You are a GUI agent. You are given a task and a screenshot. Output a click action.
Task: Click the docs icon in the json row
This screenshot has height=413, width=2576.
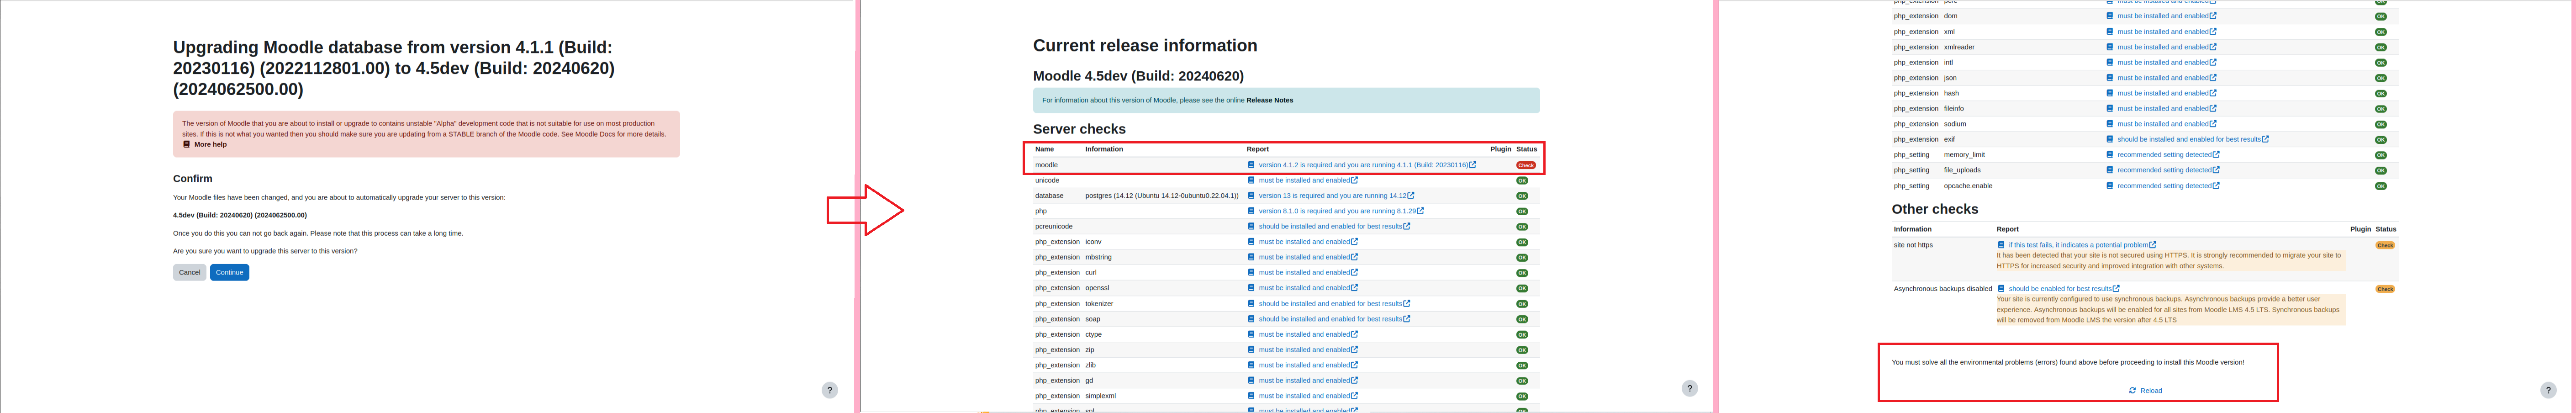[2110, 78]
